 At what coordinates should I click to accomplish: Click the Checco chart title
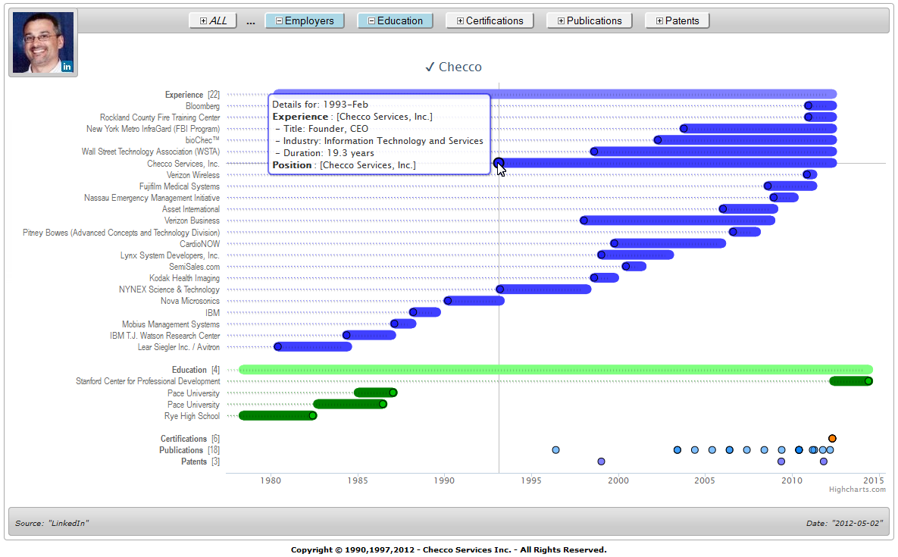click(x=454, y=67)
